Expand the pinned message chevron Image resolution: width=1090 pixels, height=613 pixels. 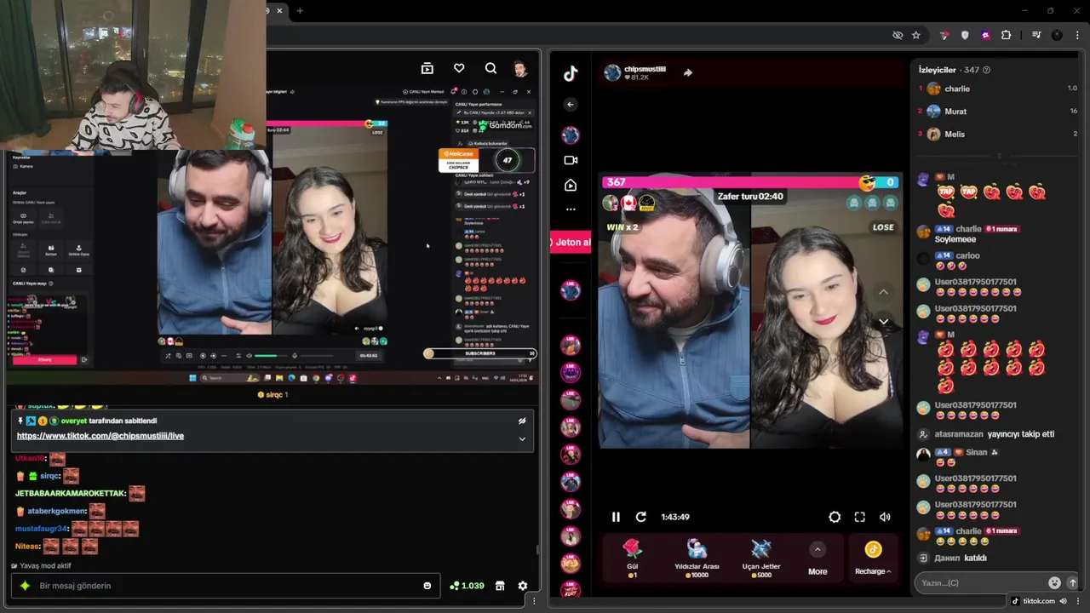click(x=522, y=438)
